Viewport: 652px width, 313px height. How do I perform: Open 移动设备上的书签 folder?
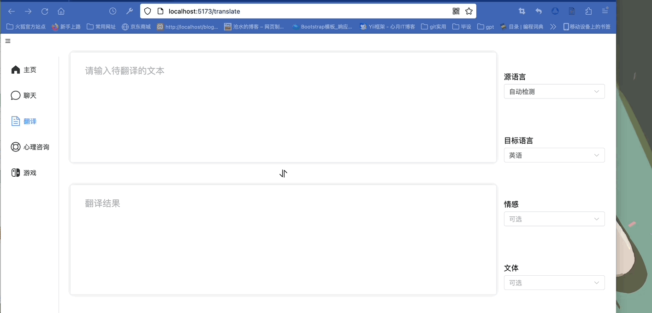(587, 27)
